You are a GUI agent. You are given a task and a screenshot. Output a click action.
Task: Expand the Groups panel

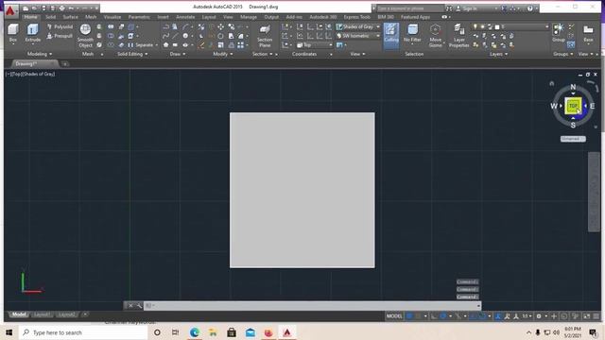pyautogui.click(x=563, y=54)
